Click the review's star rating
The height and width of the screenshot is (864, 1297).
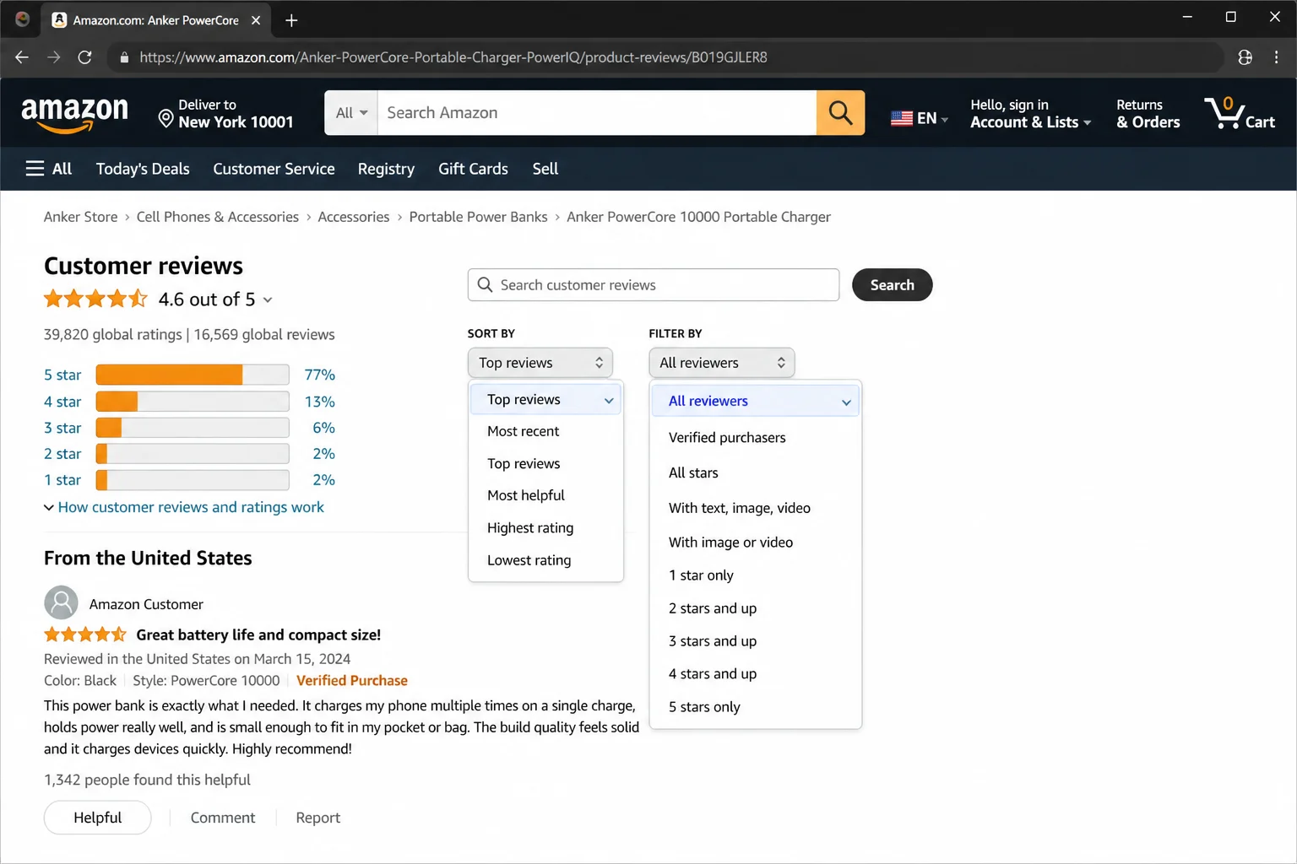(x=85, y=634)
